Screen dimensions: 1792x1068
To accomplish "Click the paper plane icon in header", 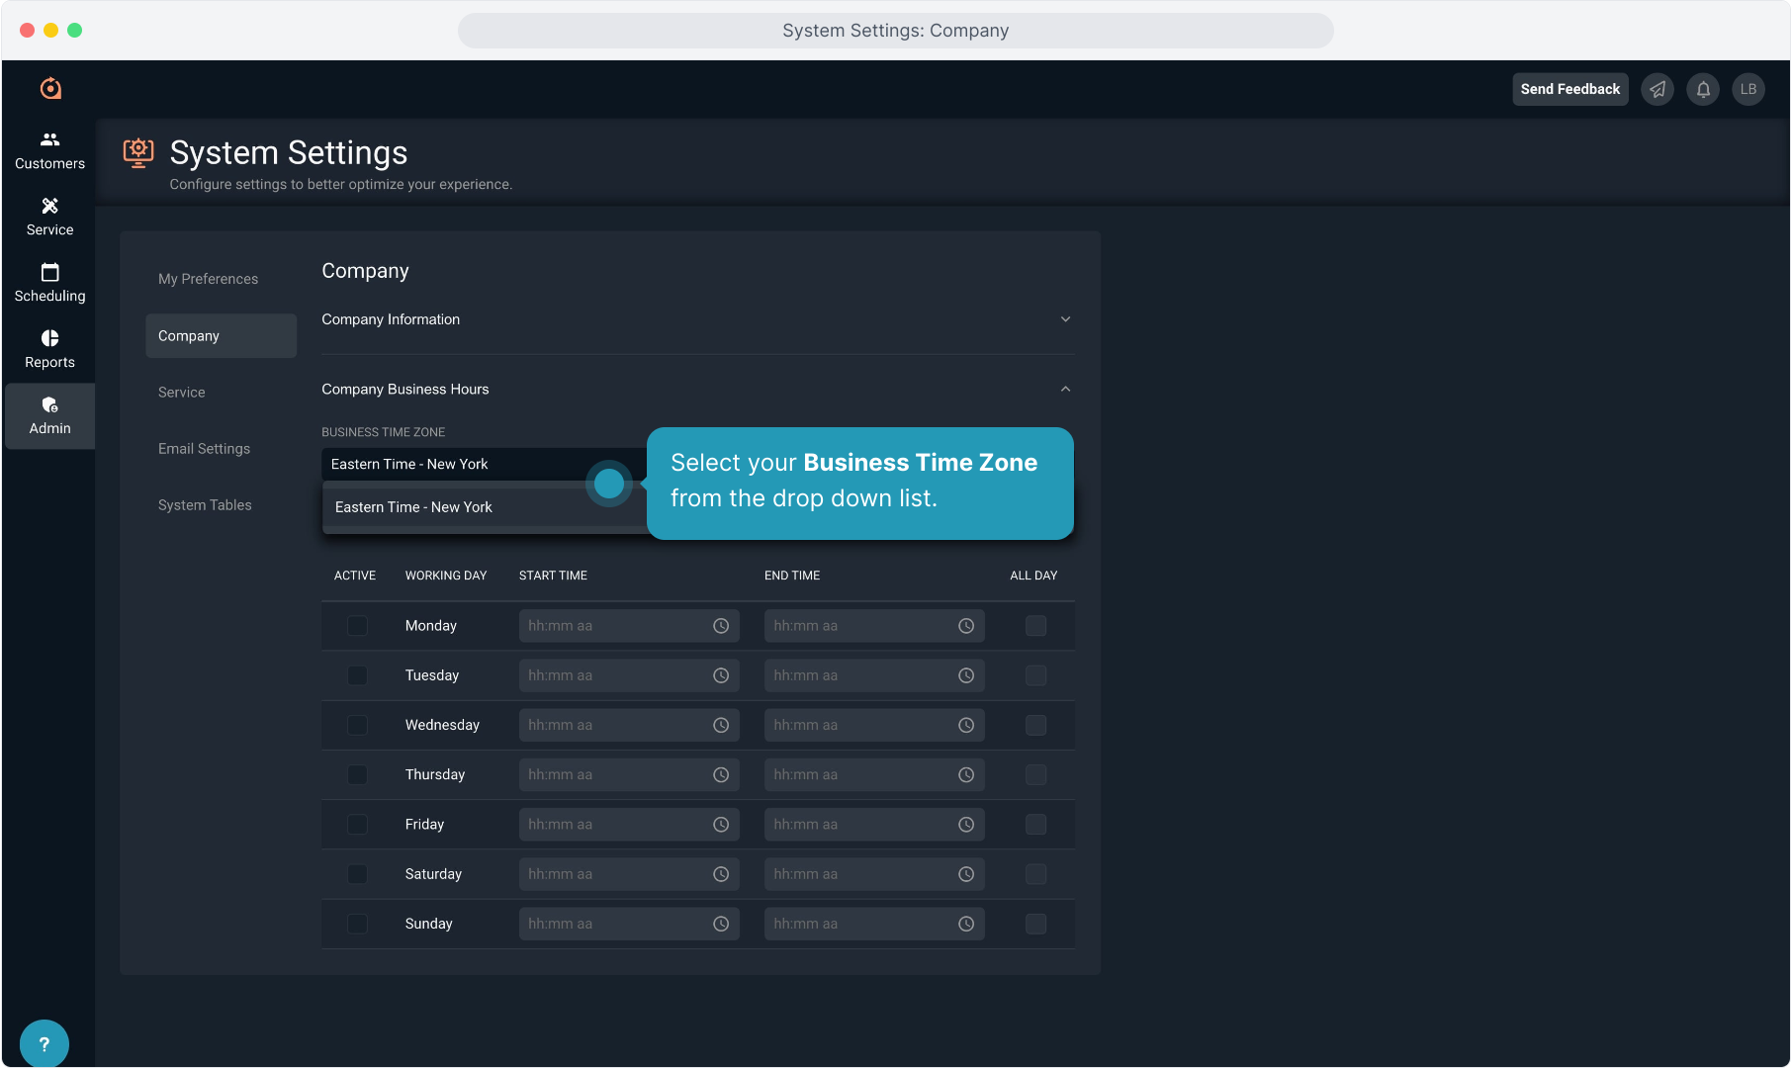I will (1658, 89).
